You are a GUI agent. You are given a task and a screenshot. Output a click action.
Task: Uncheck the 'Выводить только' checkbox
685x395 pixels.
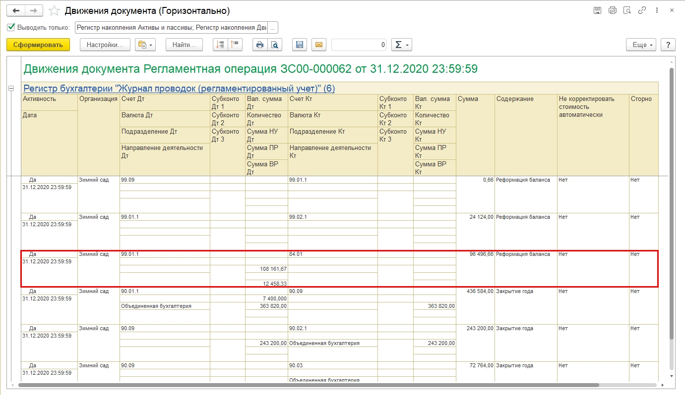[11, 27]
